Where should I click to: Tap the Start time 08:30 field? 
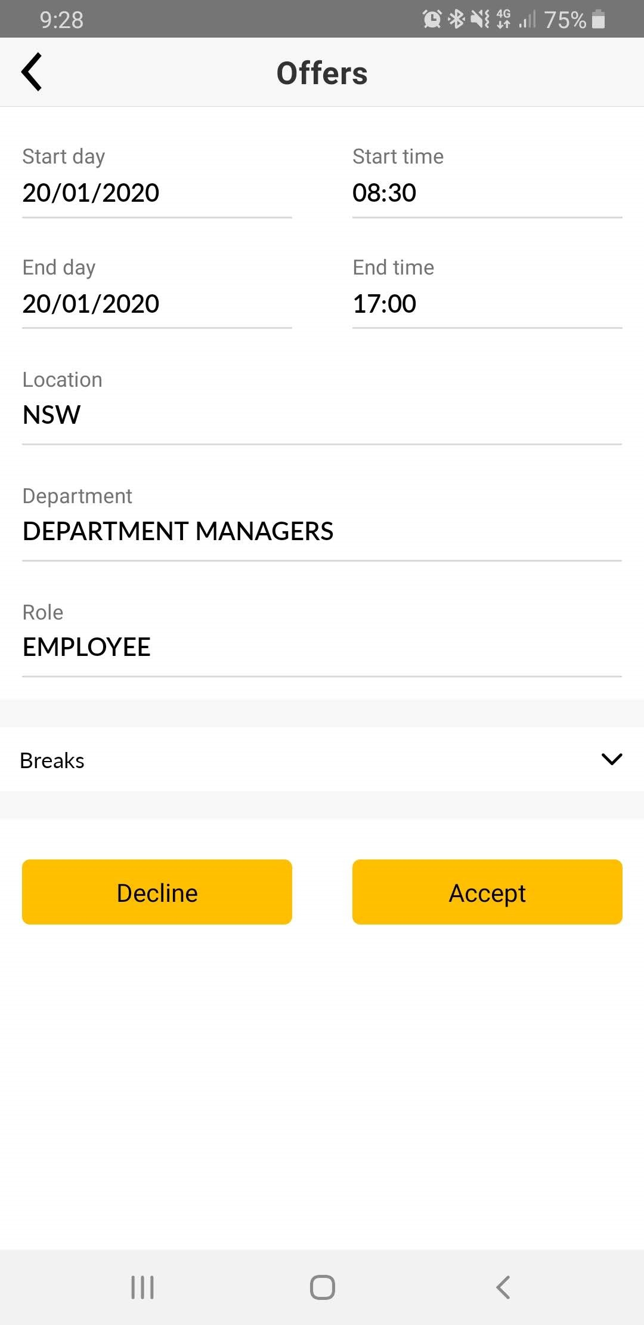click(x=487, y=193)
